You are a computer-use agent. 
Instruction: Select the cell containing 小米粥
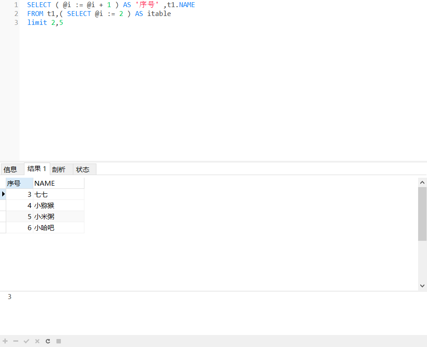(59, 216)
